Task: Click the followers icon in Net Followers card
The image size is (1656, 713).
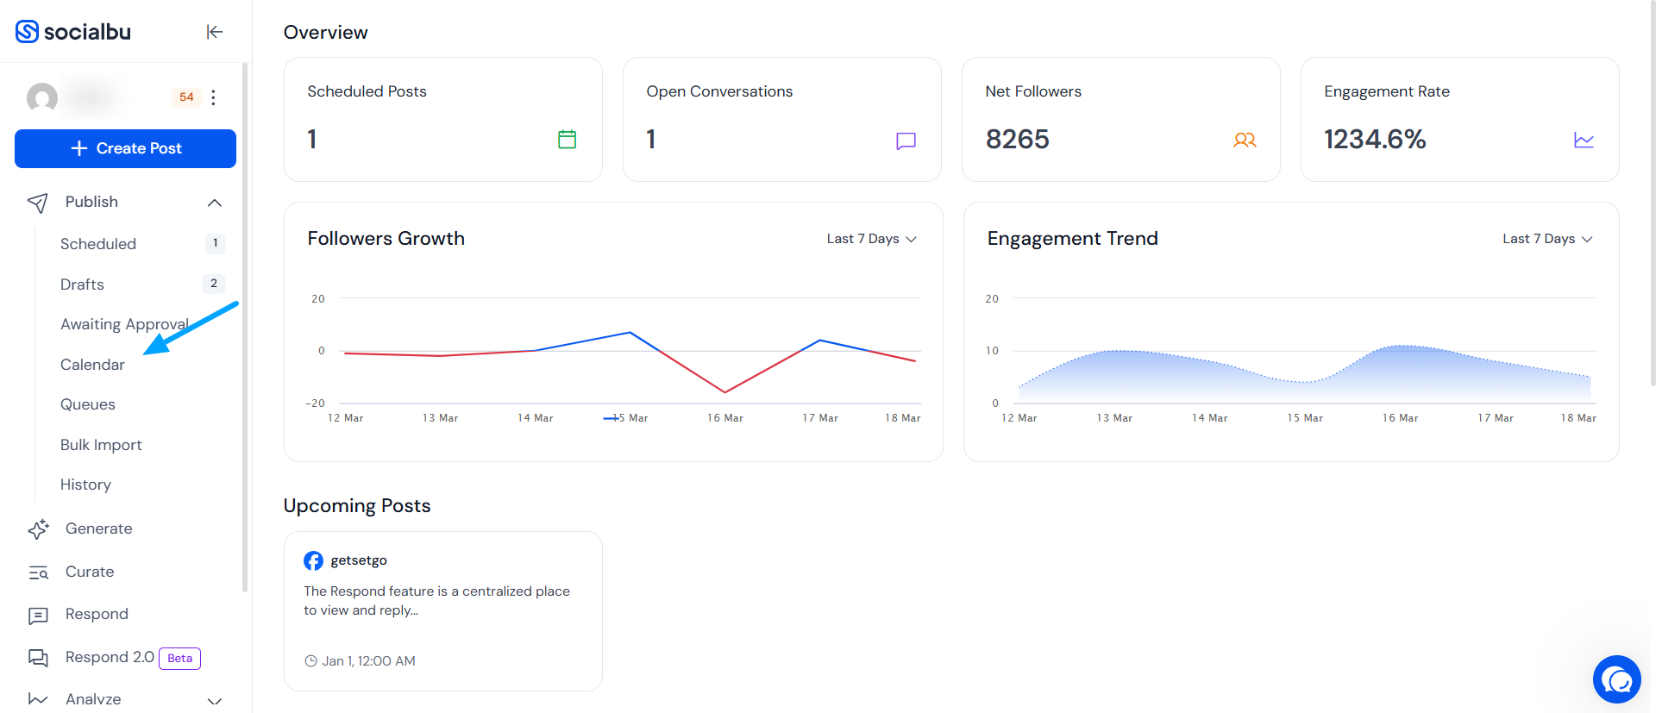Action: click(1244, 140)
